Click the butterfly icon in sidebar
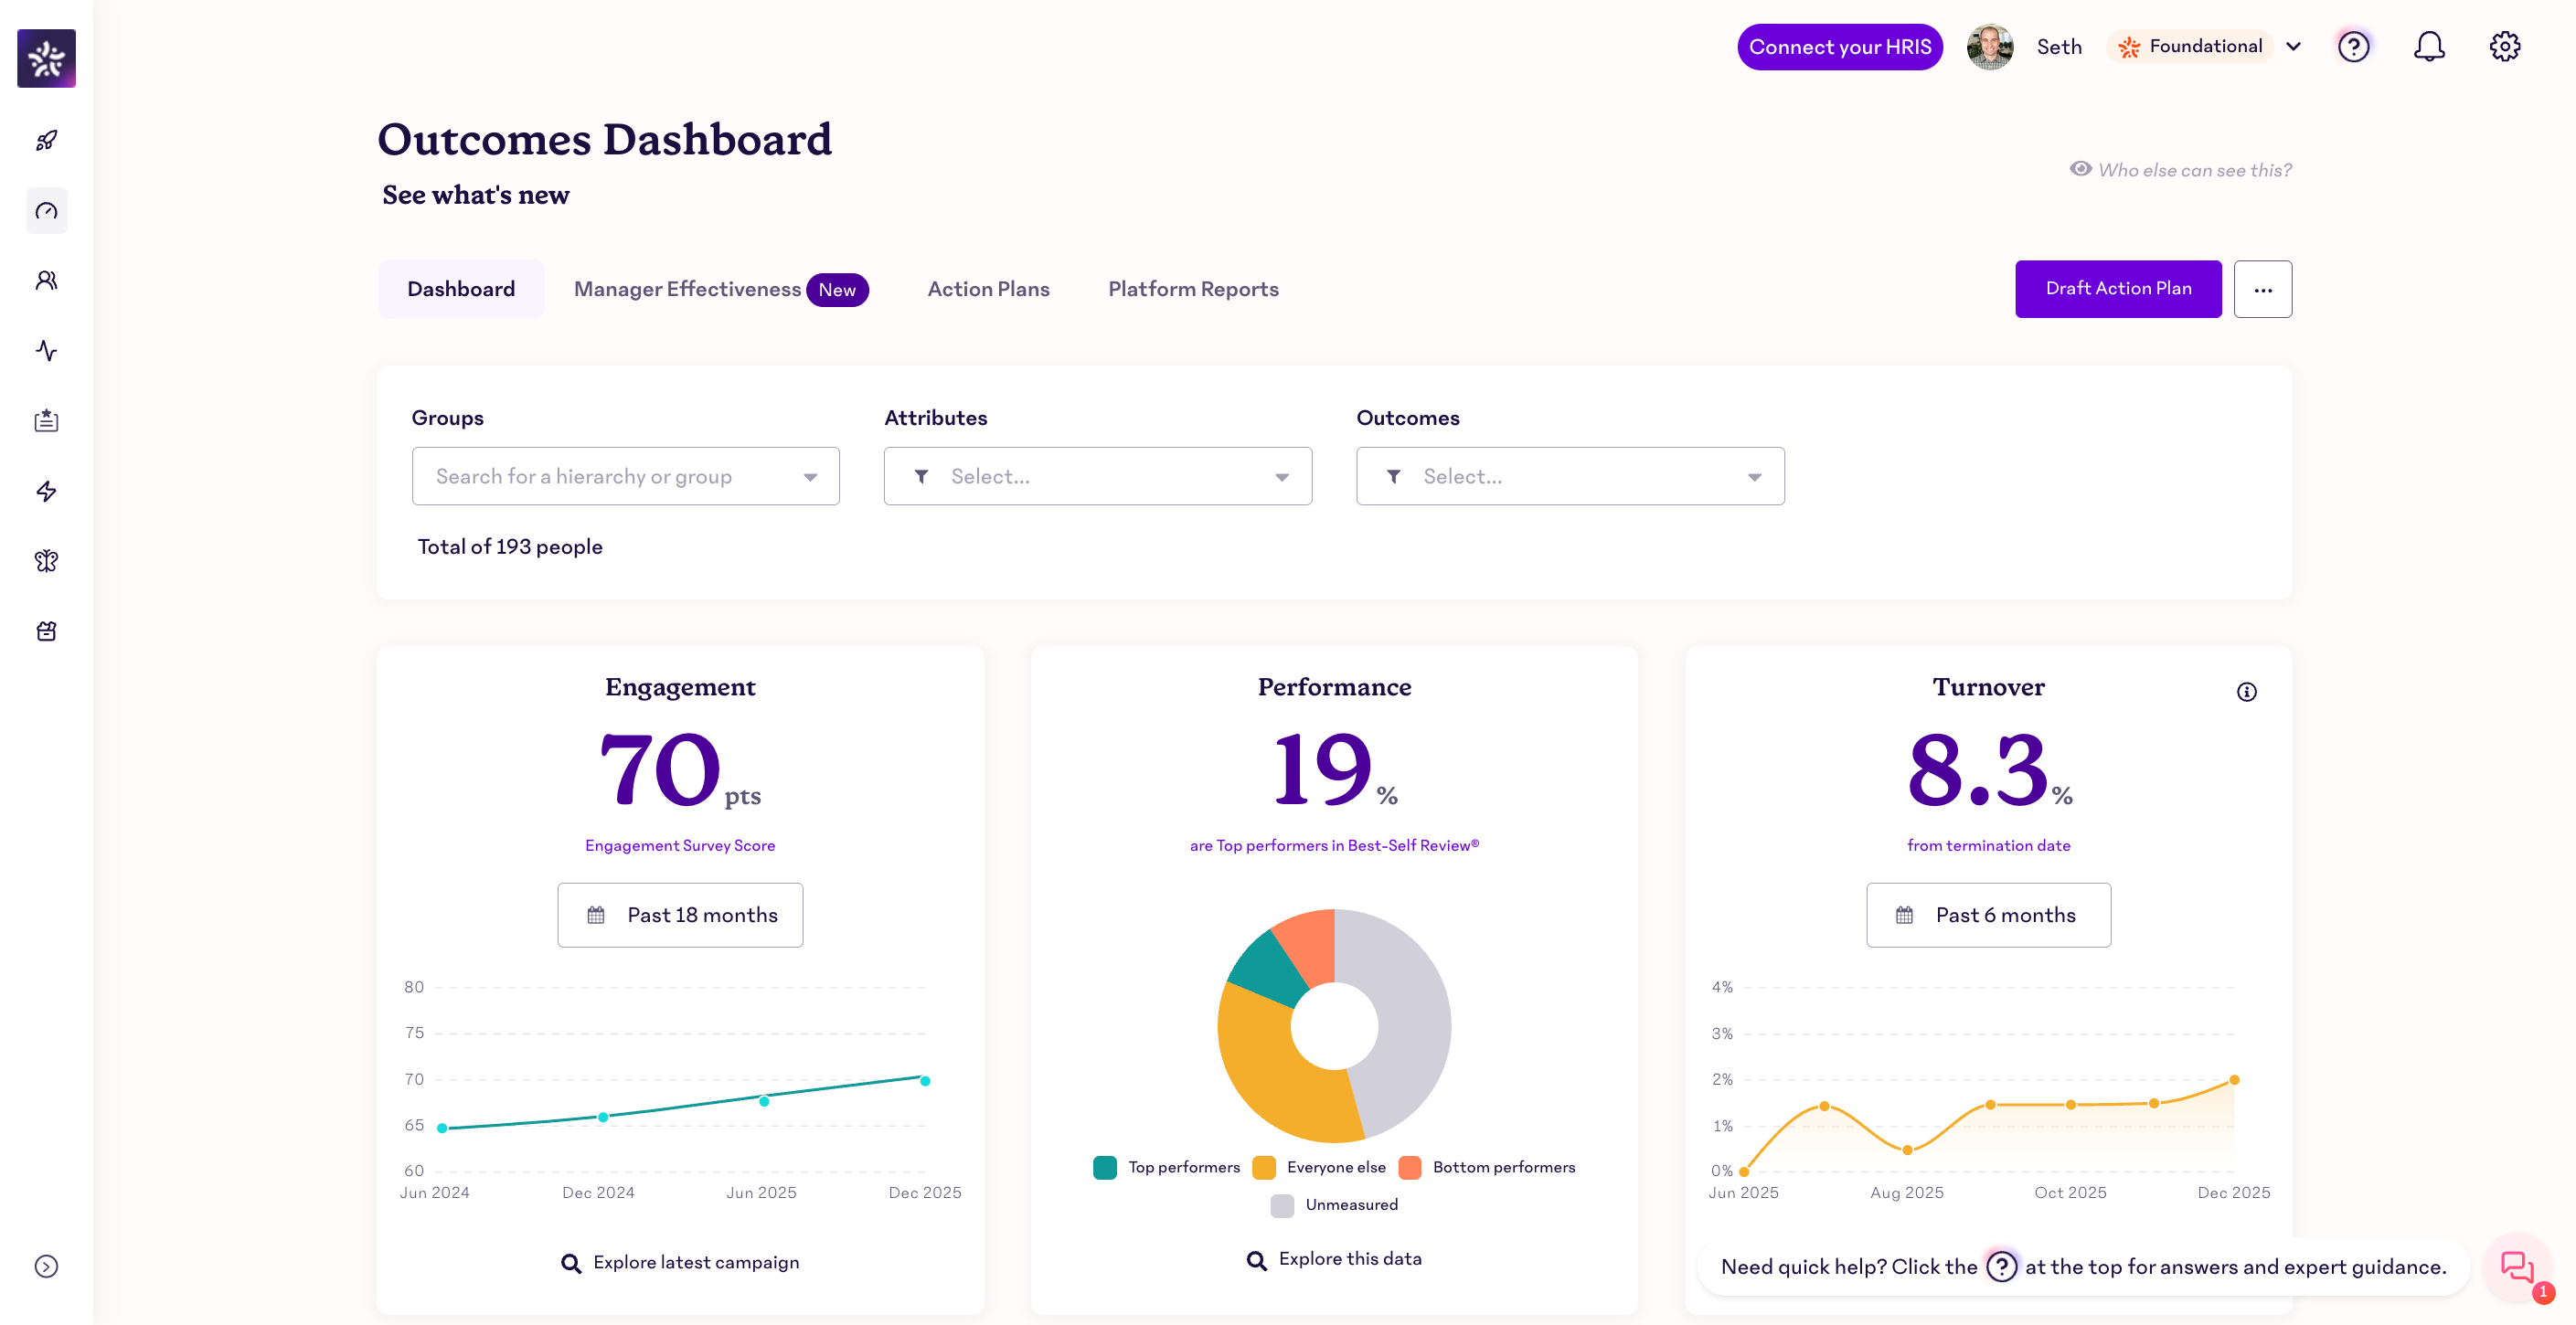 point(46,561)
